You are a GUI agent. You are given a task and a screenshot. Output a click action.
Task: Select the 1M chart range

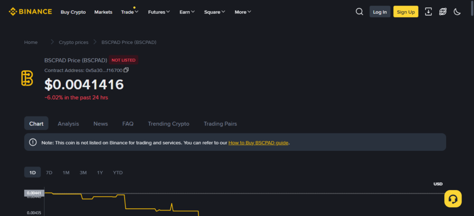click(x=66, y=173)
